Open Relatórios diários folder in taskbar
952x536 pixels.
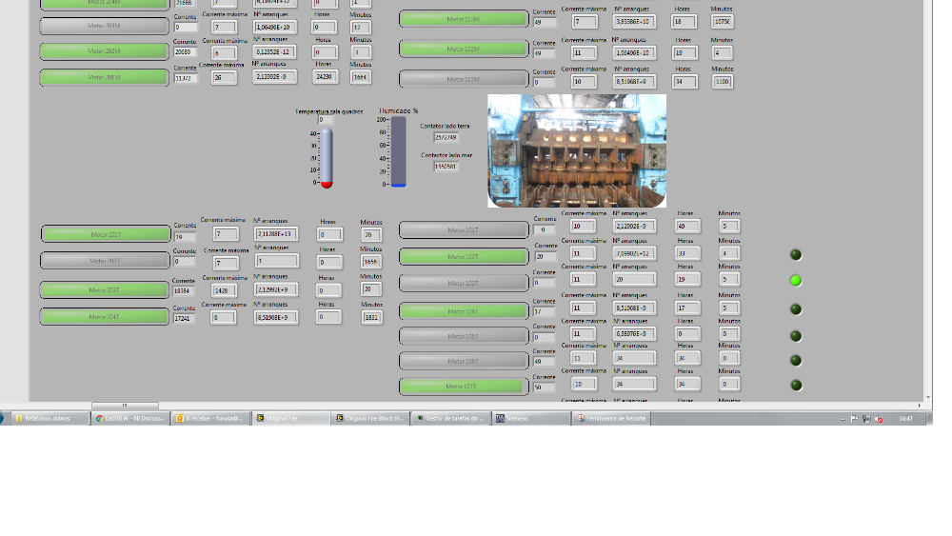(50, 418)
